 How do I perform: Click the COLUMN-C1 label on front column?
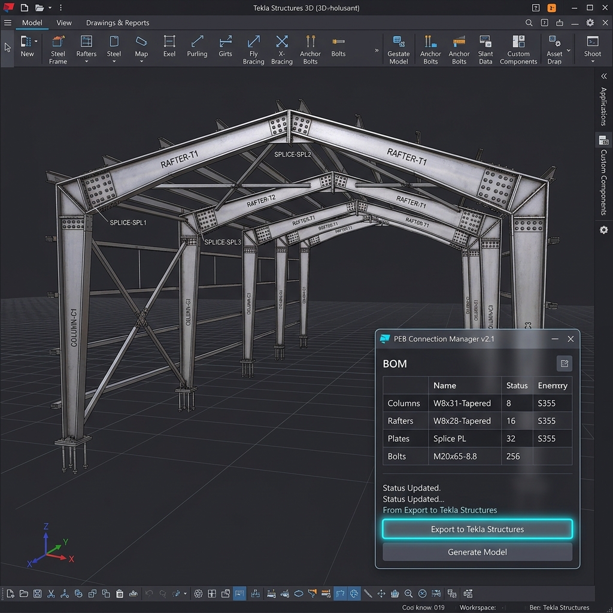(x=74, y=327)
